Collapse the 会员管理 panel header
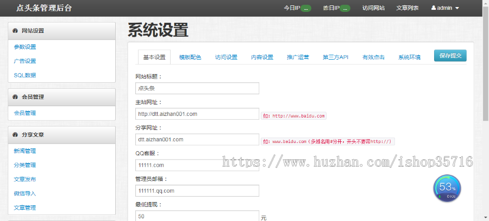The width and height of the screenshot is (489, 221). coord(62,97)
